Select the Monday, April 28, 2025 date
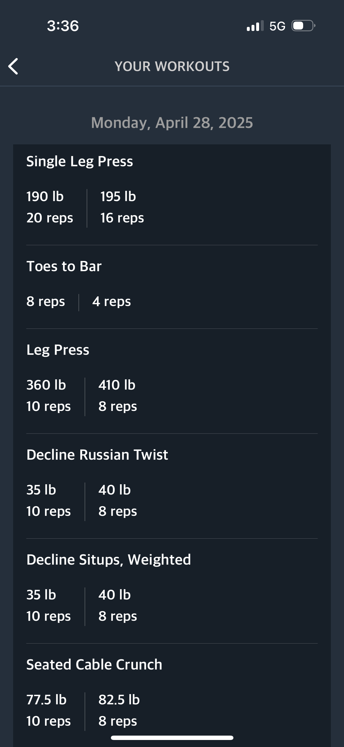Image resolution: width=344 pixels, height=747 pixels. coord(172,123)
